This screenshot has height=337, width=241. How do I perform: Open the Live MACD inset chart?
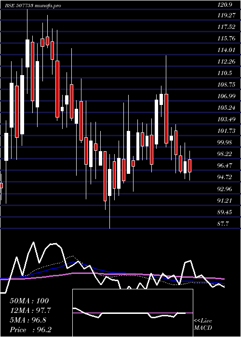pyautogui.click(x=133, y=313)
